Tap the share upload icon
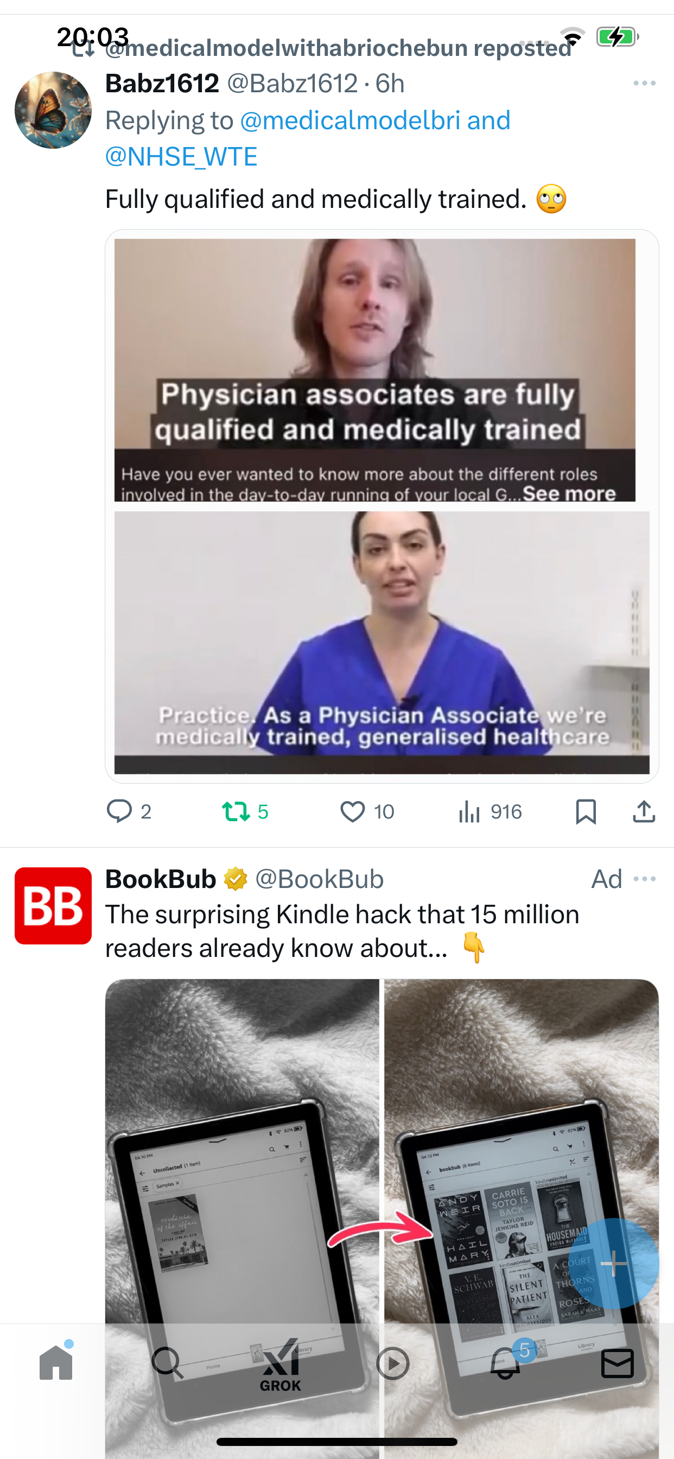 (644, 811)
